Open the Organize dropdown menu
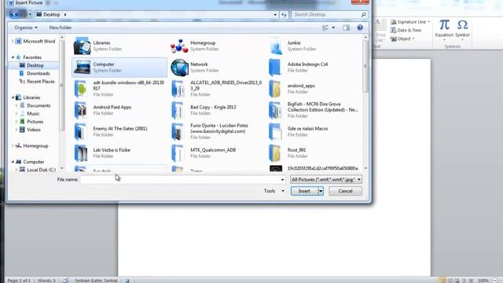Screen dimensions: 503x283 [x=26, y=28]
